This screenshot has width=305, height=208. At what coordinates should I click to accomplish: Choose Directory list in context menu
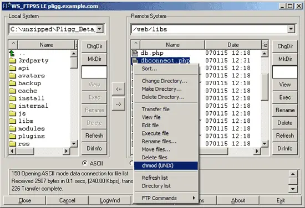coord(166,186)
